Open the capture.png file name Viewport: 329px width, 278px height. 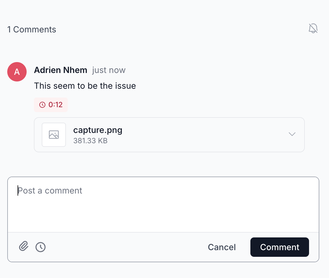(98, 130)
